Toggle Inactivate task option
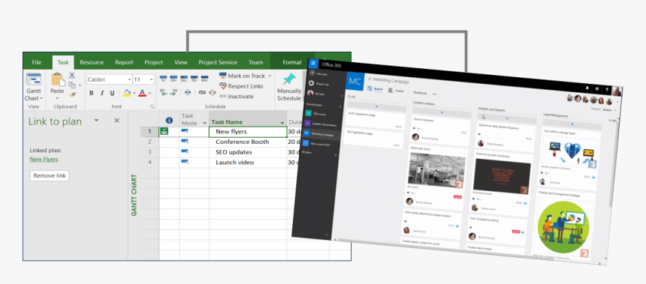 pos(237,96)
